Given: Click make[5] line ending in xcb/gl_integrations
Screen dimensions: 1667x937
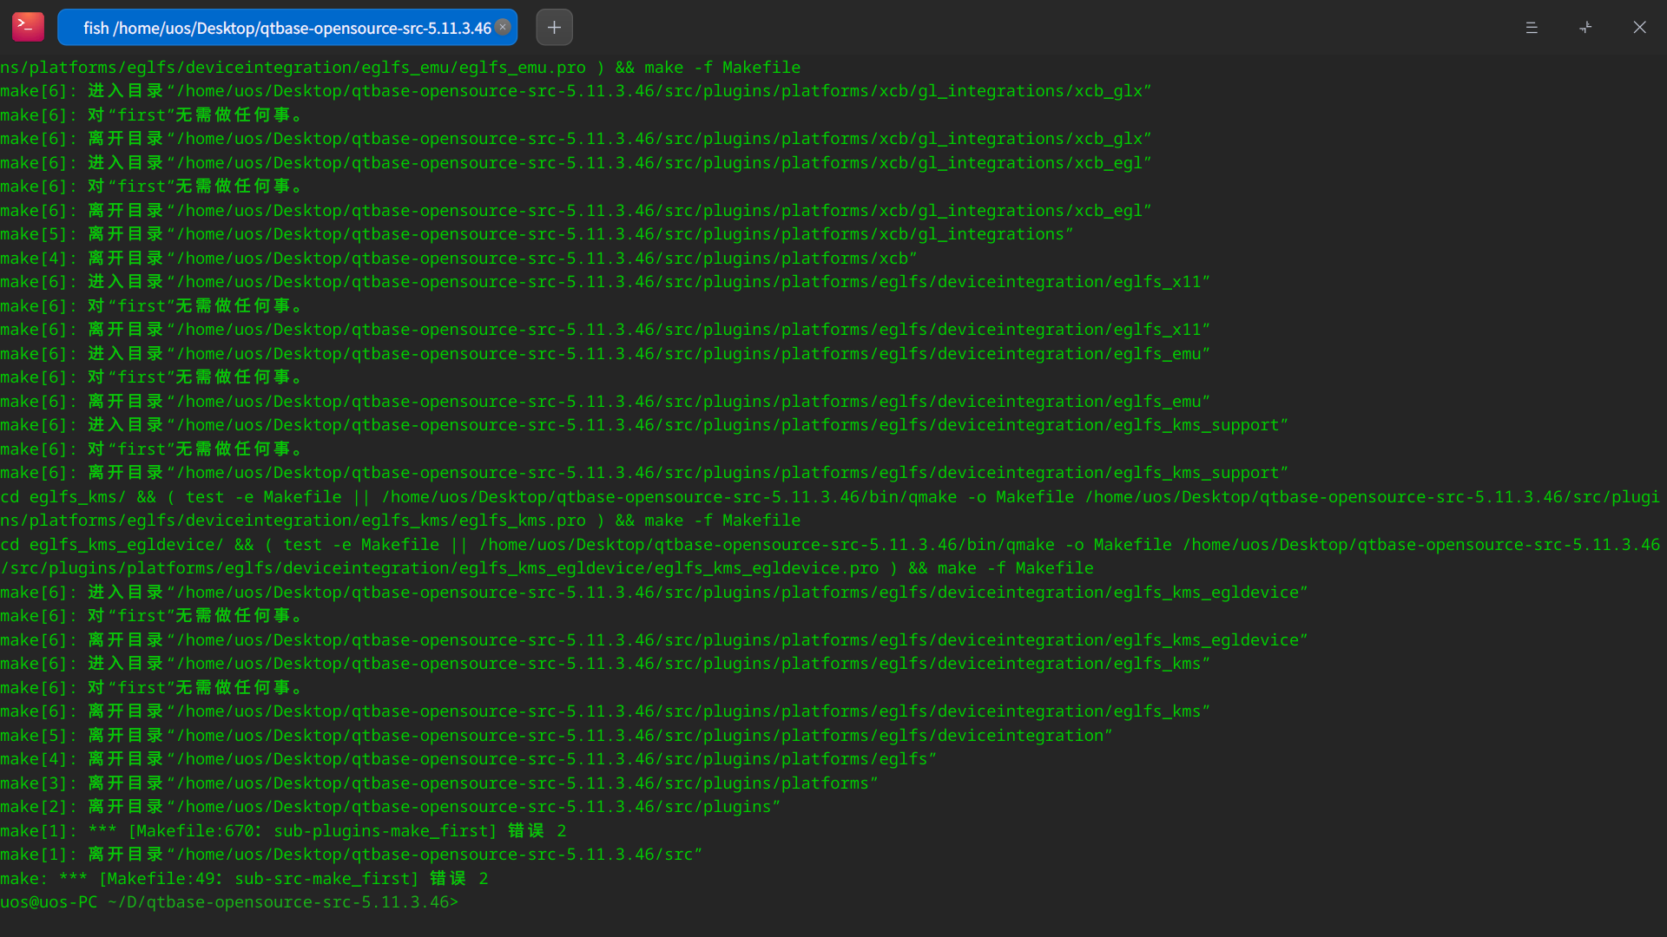Looking at the screenshot, I should click(x=537, y=234).
